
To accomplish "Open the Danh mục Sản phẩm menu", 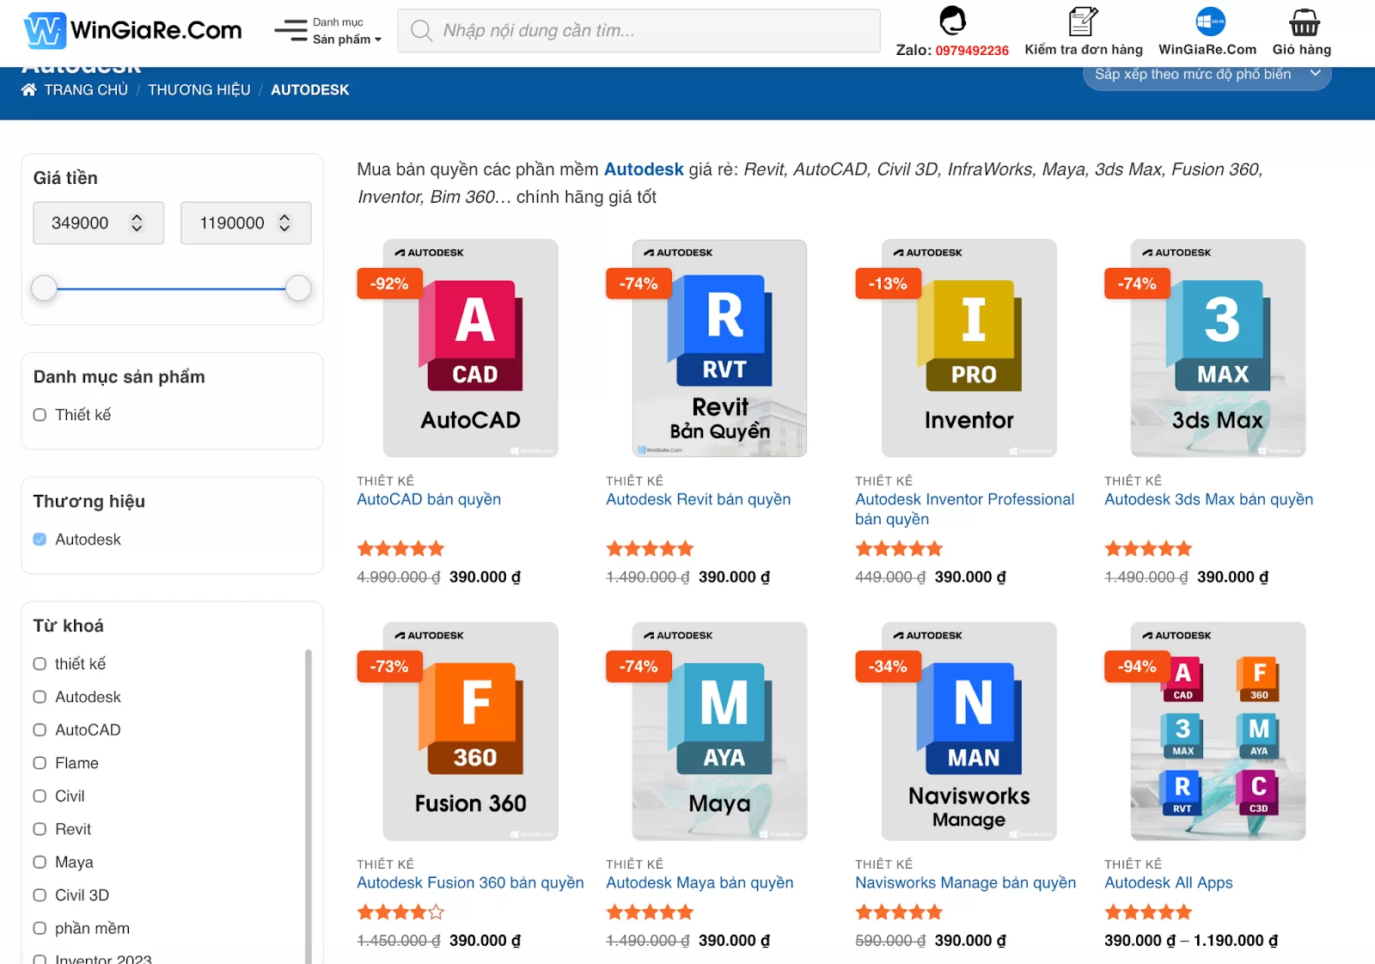I will pos(329,31).
